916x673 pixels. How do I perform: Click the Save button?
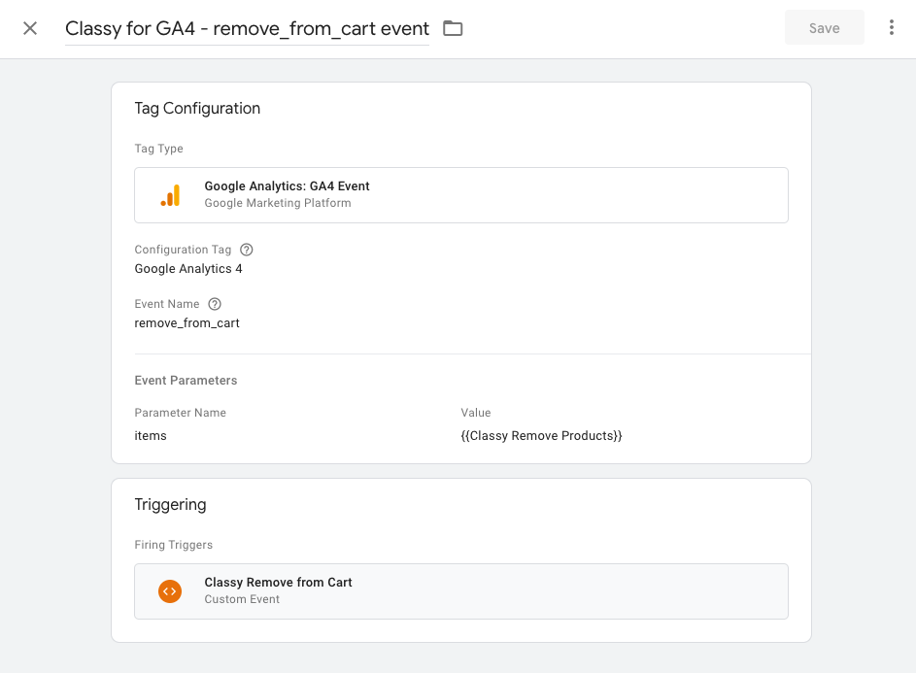tap(825, 28)
